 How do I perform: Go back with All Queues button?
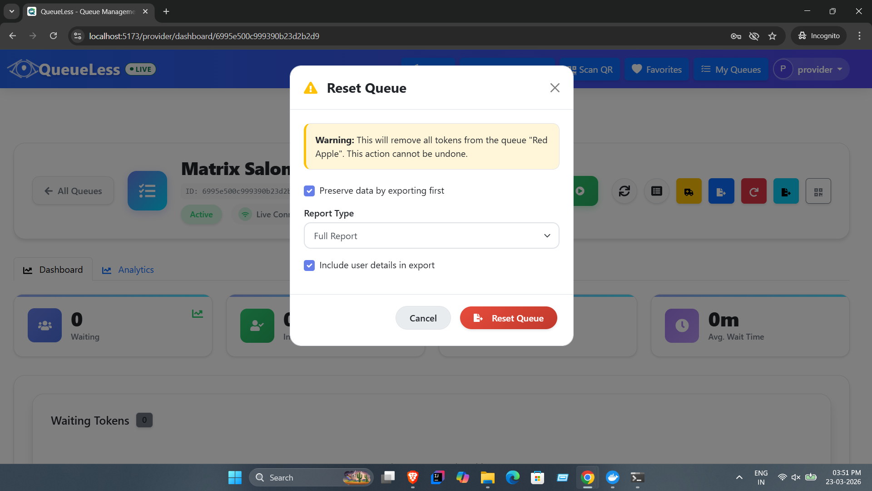click(x=73, y=191)
